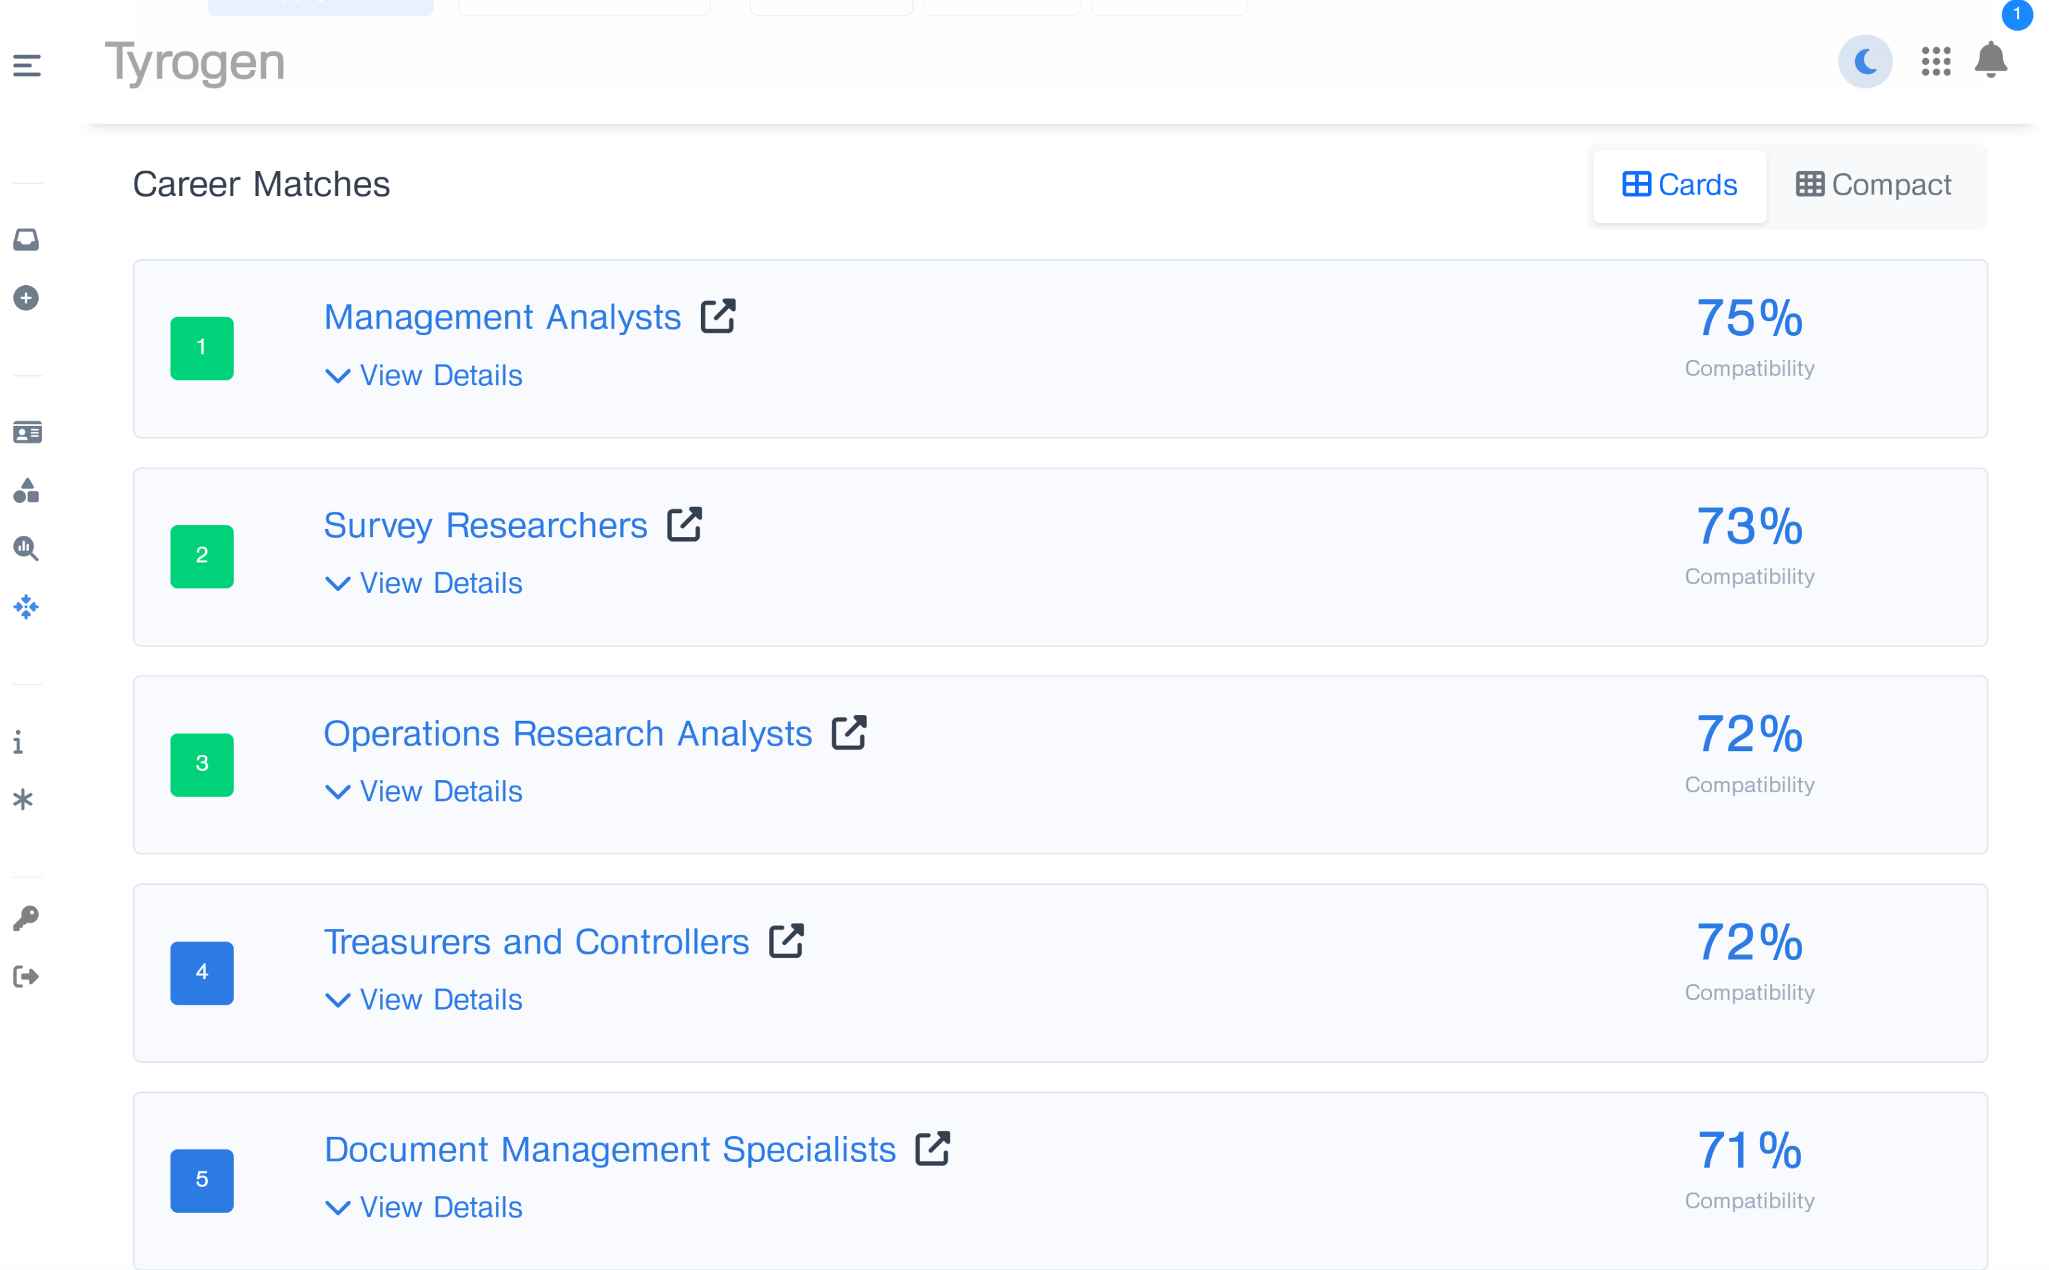The height and width of the screenshot is (1270, 2049).
Task: Open the chart search sidebar icon
Action: (26, 548)
